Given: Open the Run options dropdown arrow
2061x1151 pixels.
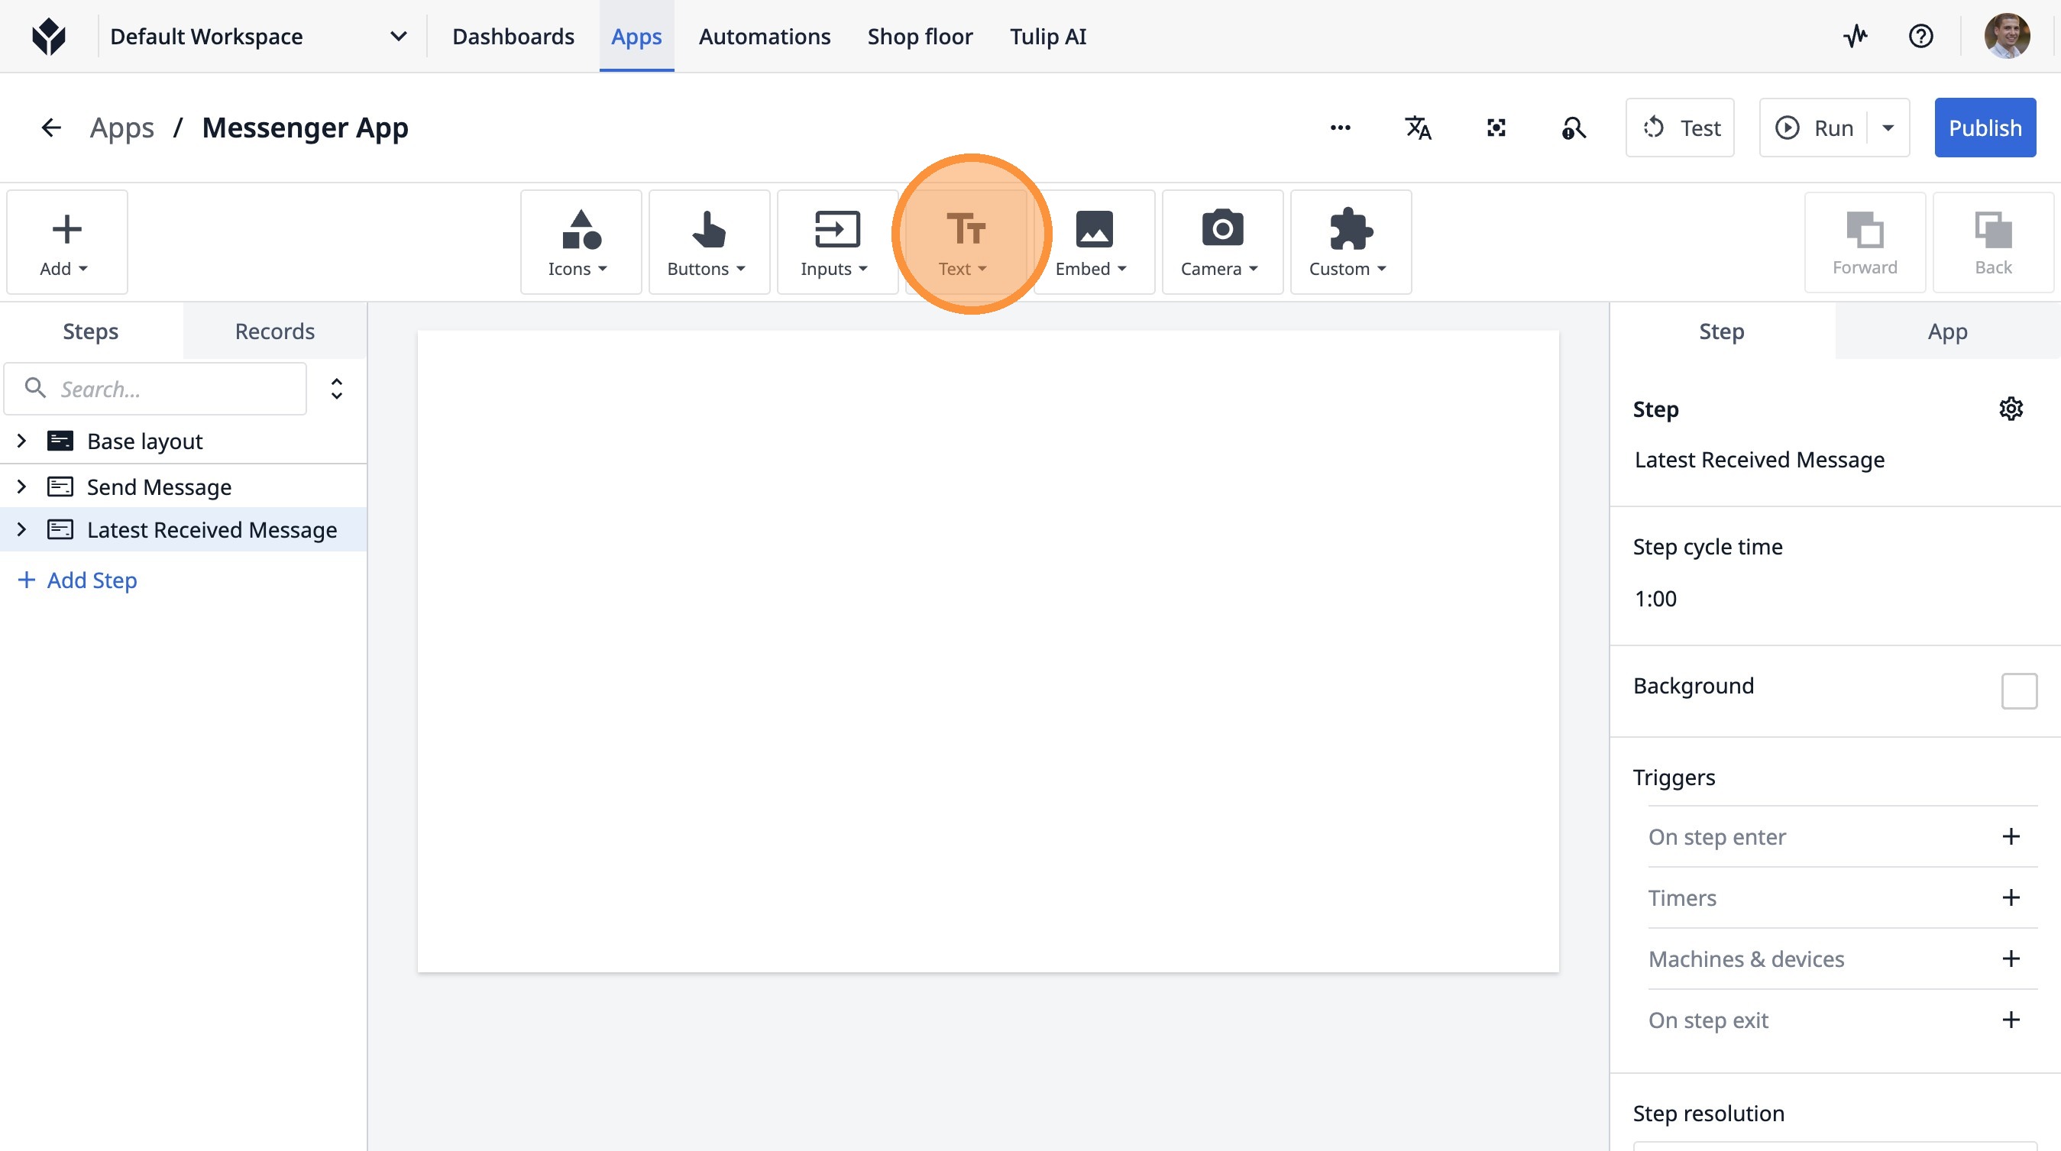Looking at the screenshot, I should click(1888, 128).
